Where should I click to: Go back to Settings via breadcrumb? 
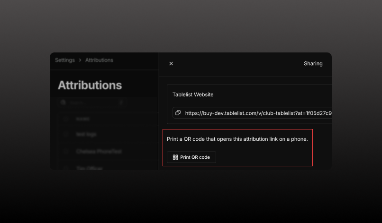[x=65, y=60]
